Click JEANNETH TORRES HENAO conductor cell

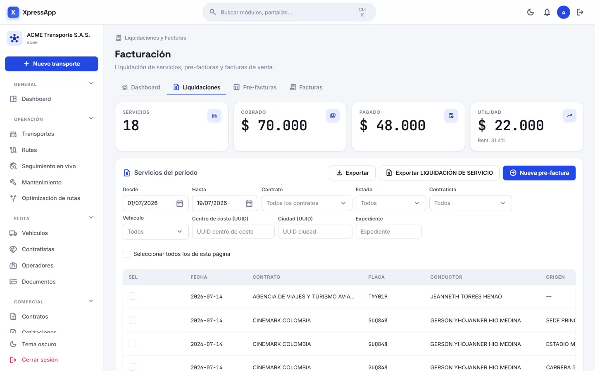[466, 297]
